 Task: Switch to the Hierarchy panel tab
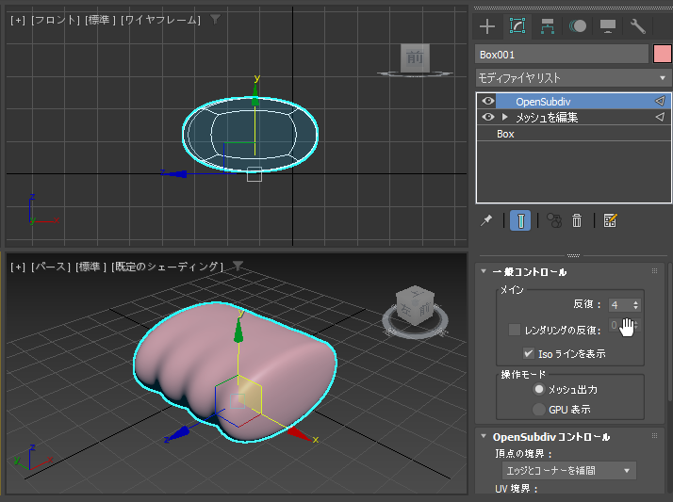click(x=548, y=26)
